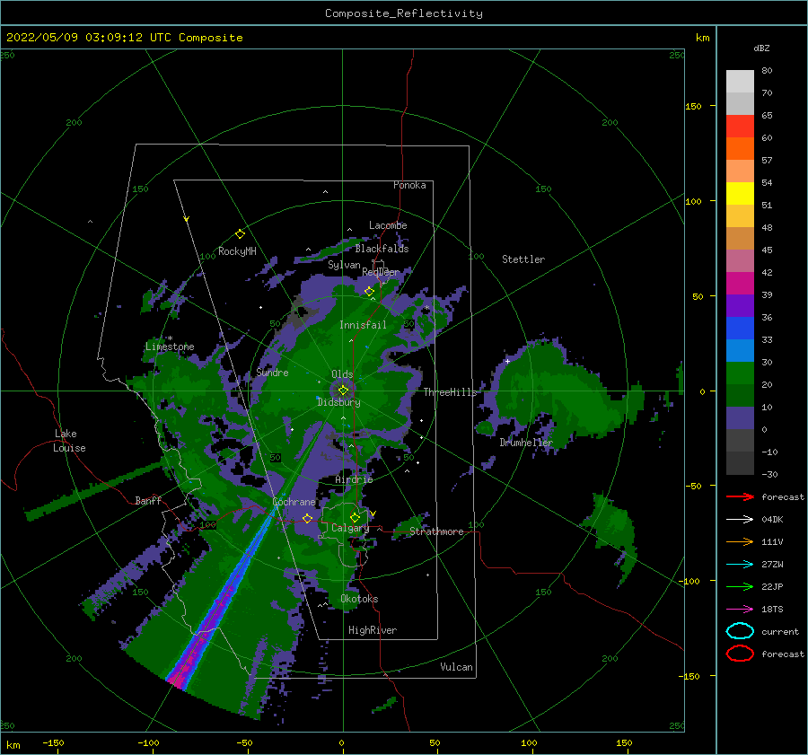Click the Calgary city label
This screenshot has width=808, height=755.
350,528
